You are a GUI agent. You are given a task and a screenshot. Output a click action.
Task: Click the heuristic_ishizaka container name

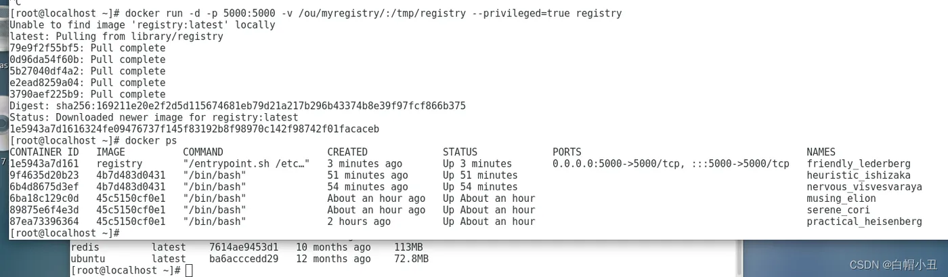pos(858,175)
